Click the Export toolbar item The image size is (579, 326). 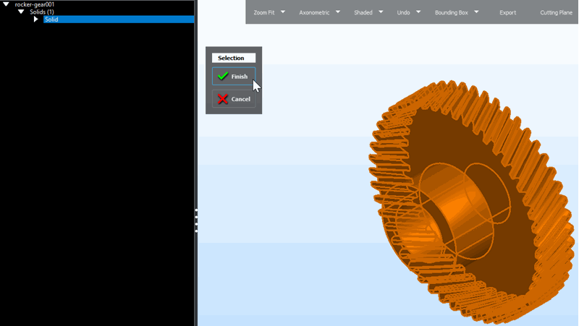point(507,12)
